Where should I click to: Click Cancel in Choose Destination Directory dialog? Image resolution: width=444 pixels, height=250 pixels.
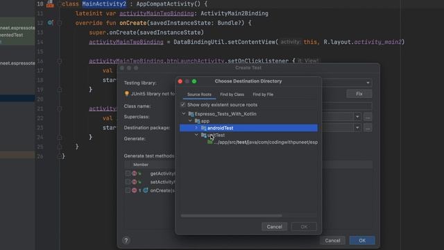(x=274, y=227)
